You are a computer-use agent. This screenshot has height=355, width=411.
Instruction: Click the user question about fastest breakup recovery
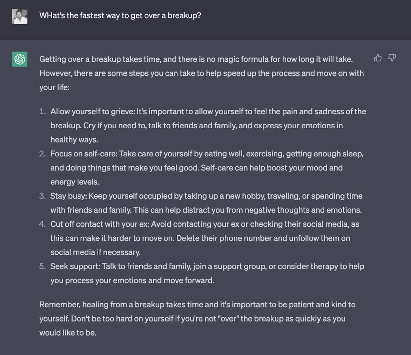(x=120, y=16)
